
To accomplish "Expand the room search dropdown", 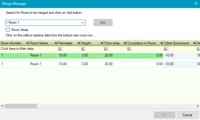I will [x=83, y=23].
